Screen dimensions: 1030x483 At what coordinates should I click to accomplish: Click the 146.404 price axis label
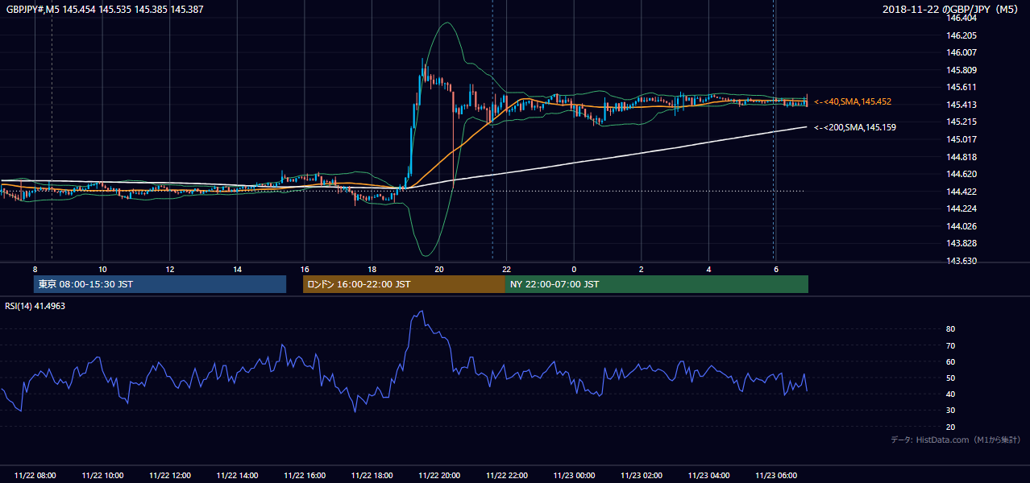pos(962,18)
